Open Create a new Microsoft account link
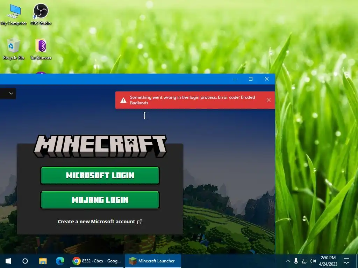 pyautogui.click(x=96, y=222)
